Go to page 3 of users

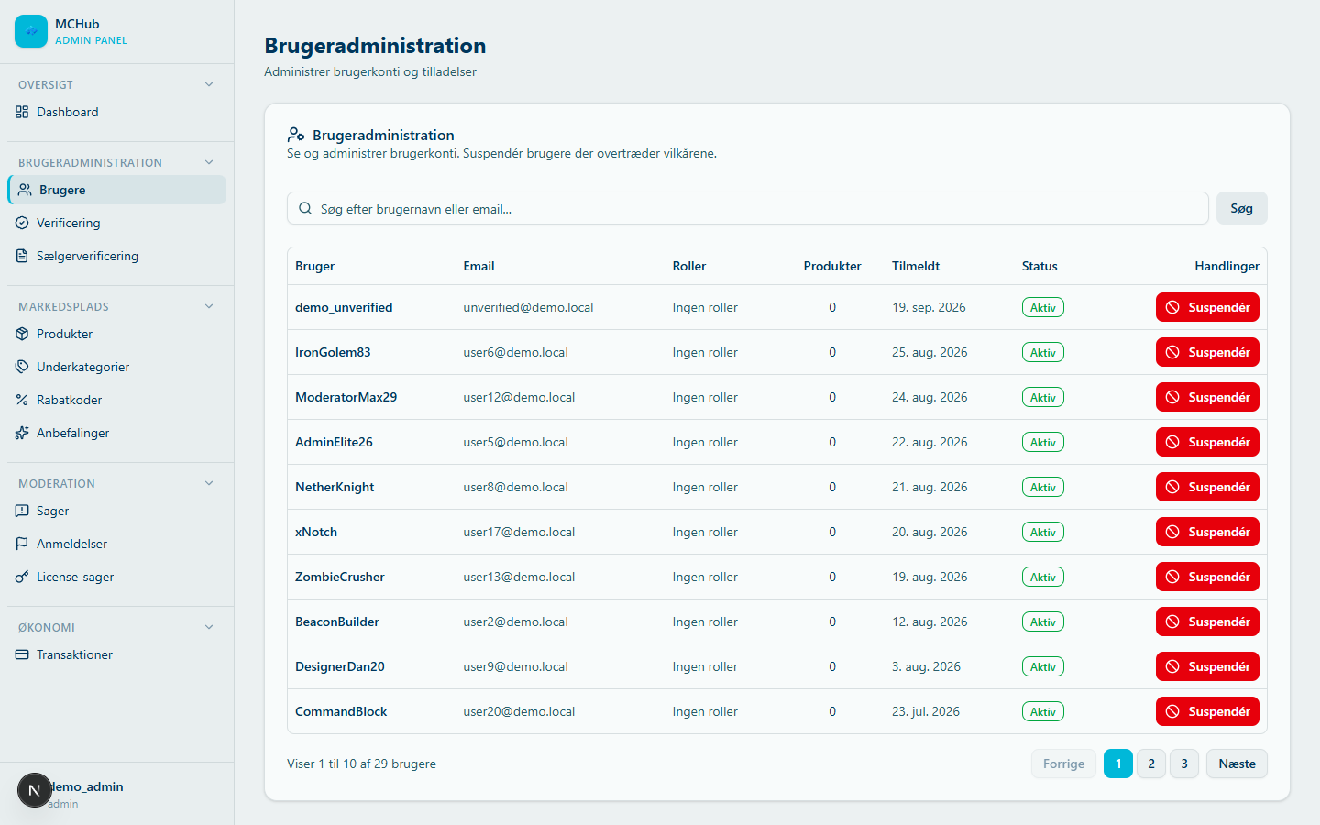pos(1184,764)
